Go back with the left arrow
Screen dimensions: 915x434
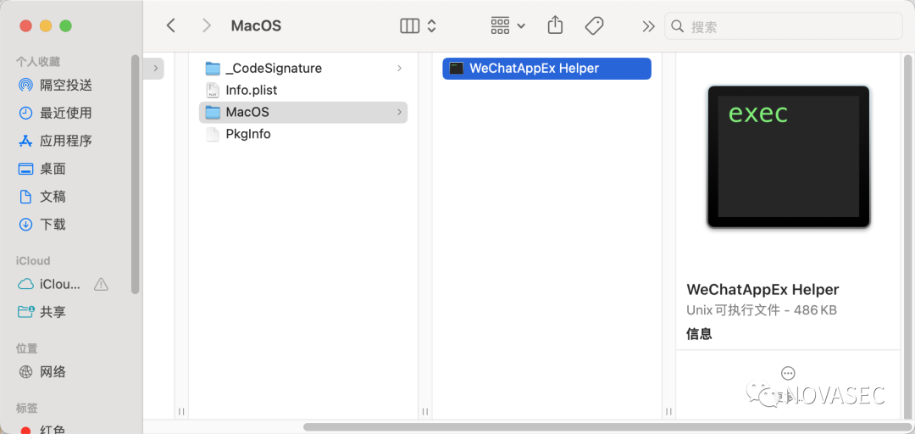click(170, 25)
